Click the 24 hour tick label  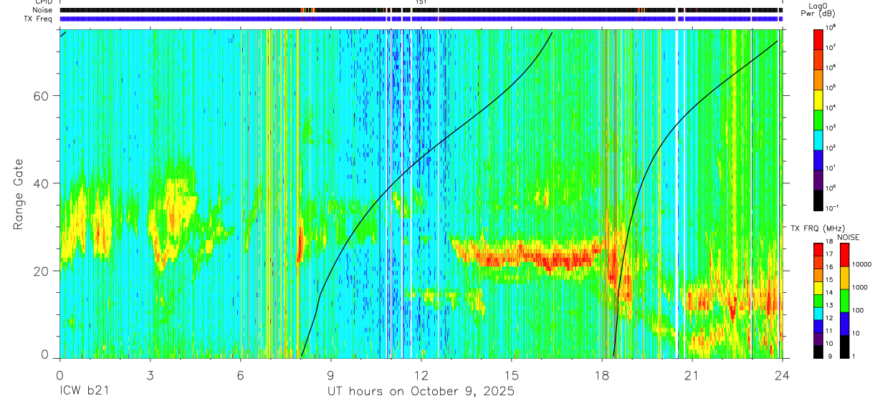[x=782, y=374]
